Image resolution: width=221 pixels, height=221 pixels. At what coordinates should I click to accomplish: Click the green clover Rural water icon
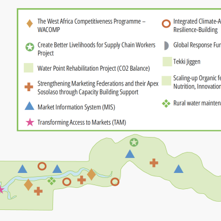pos(166,103)
